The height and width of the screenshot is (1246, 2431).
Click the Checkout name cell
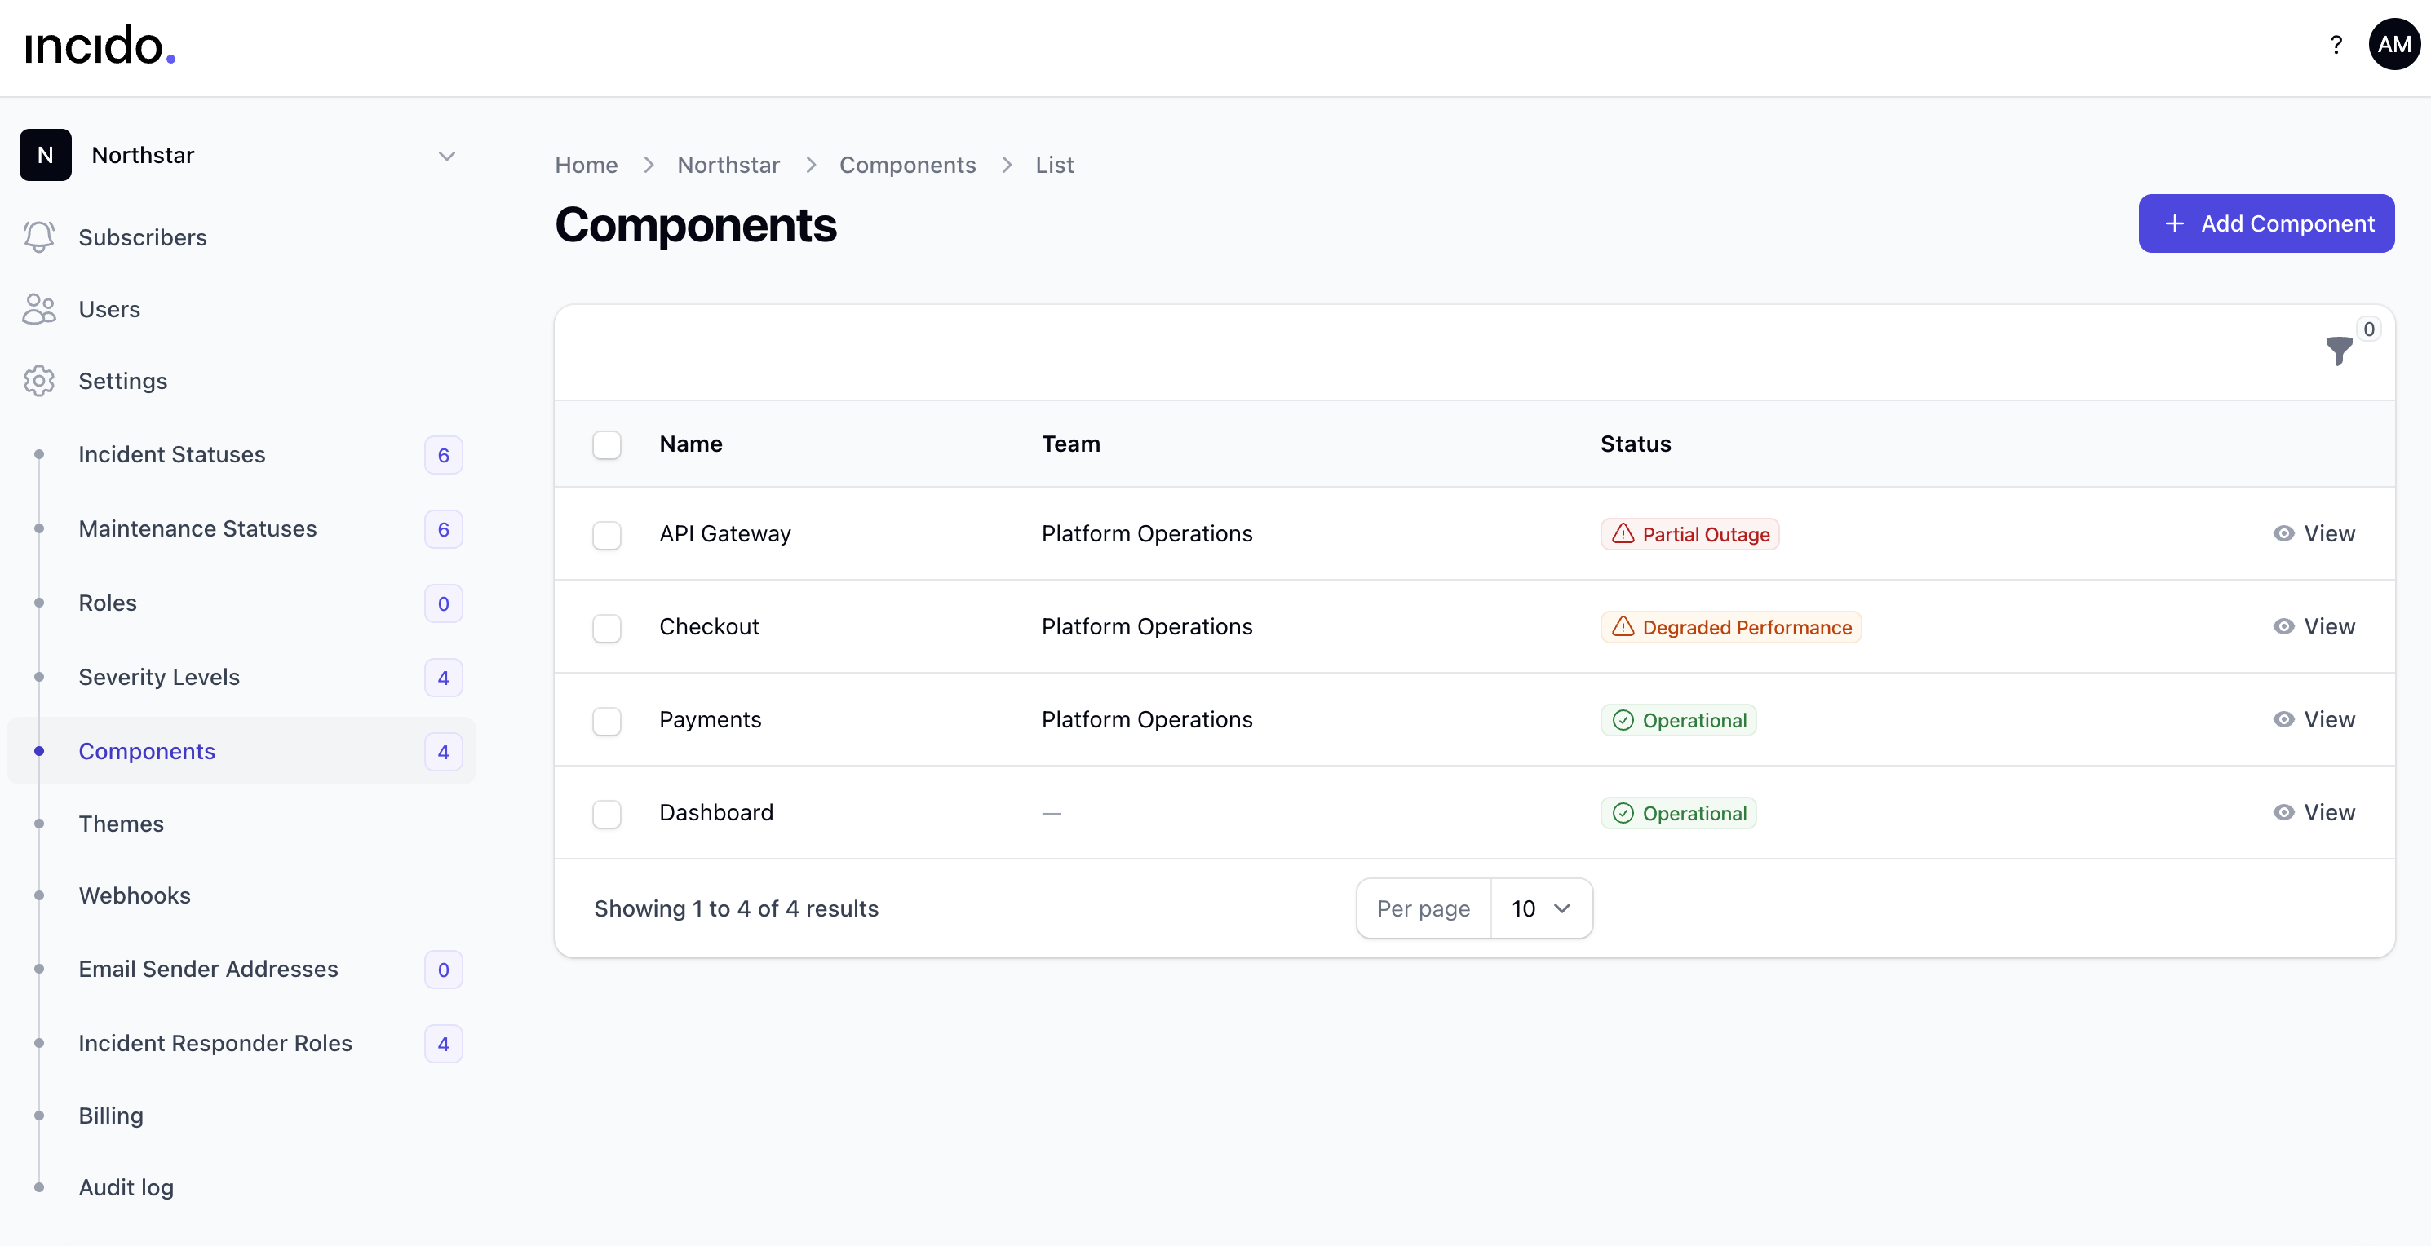[709, 626]
